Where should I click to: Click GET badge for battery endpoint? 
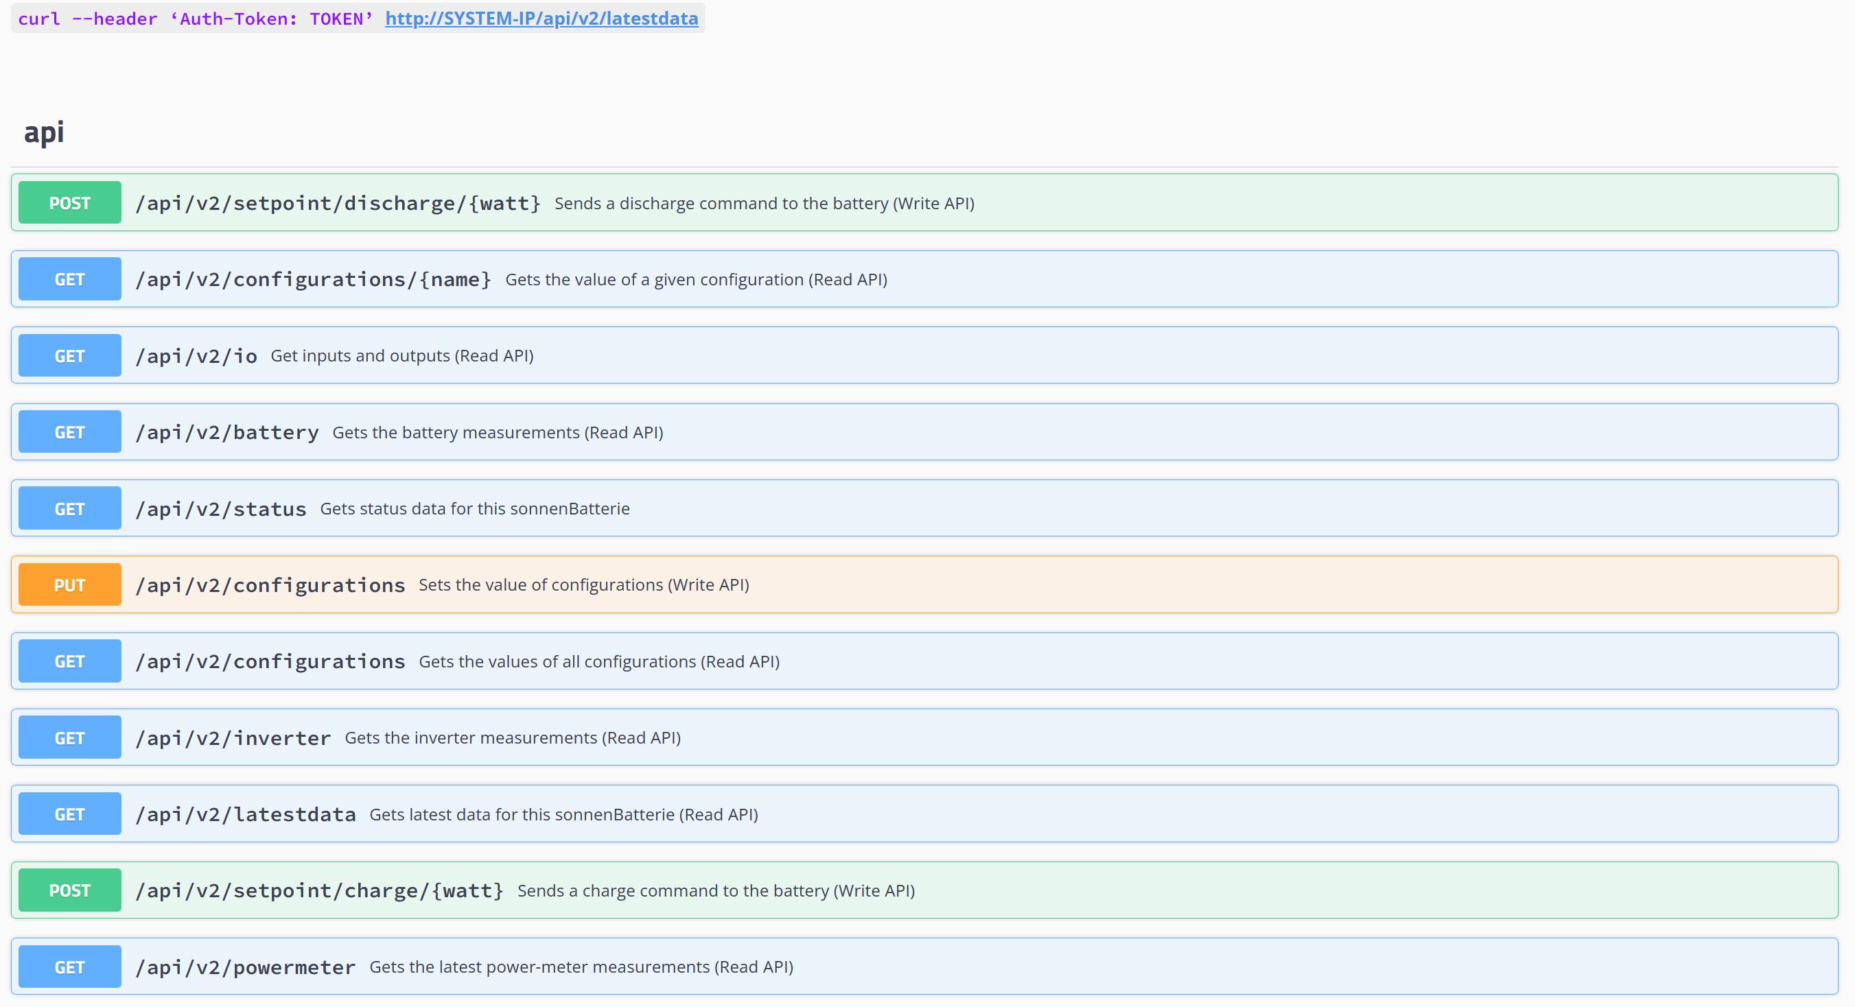[x=70, y=432]
